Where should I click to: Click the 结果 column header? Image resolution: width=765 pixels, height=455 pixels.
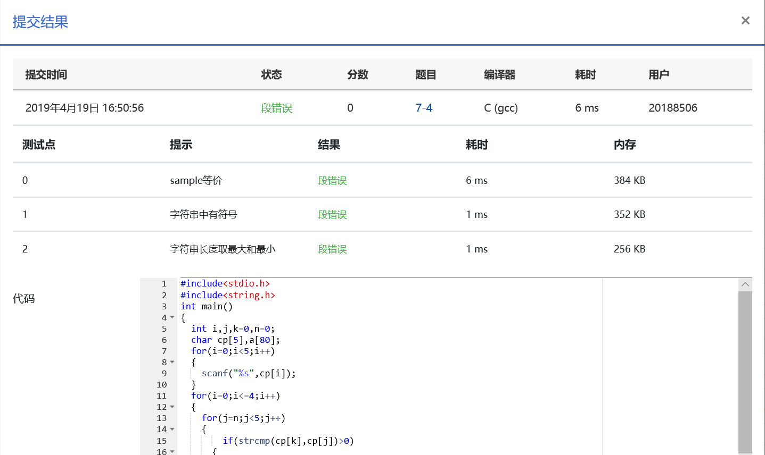point(329,145)
